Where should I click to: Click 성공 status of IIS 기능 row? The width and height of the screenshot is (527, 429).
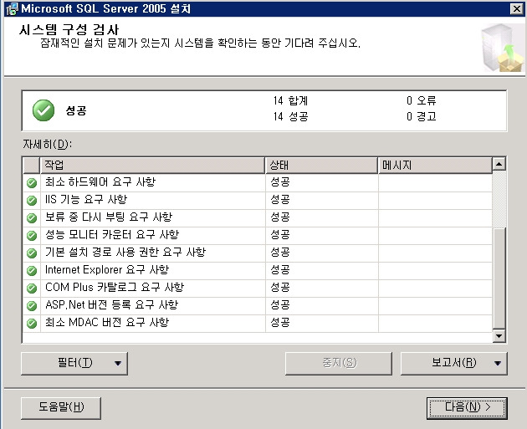(x=280, y=200)
